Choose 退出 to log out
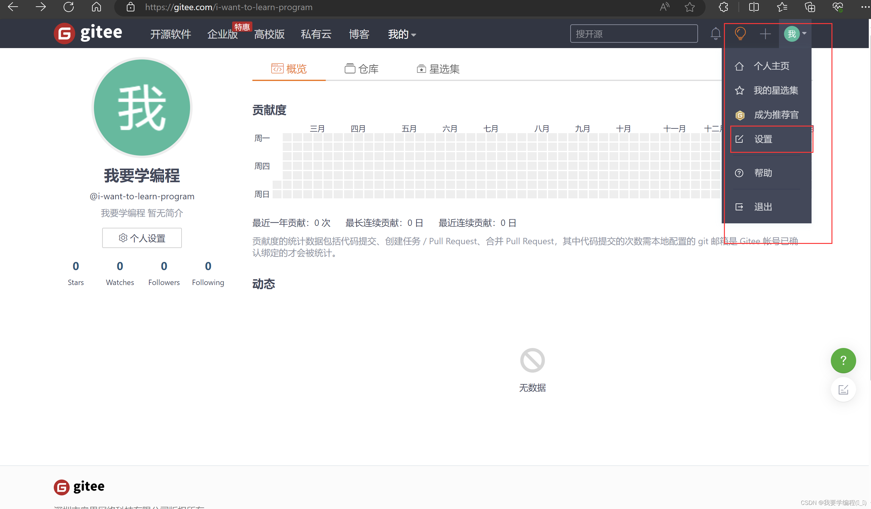Image resolution: width=871 pixels, height=509 pixels. pos(763,207)
